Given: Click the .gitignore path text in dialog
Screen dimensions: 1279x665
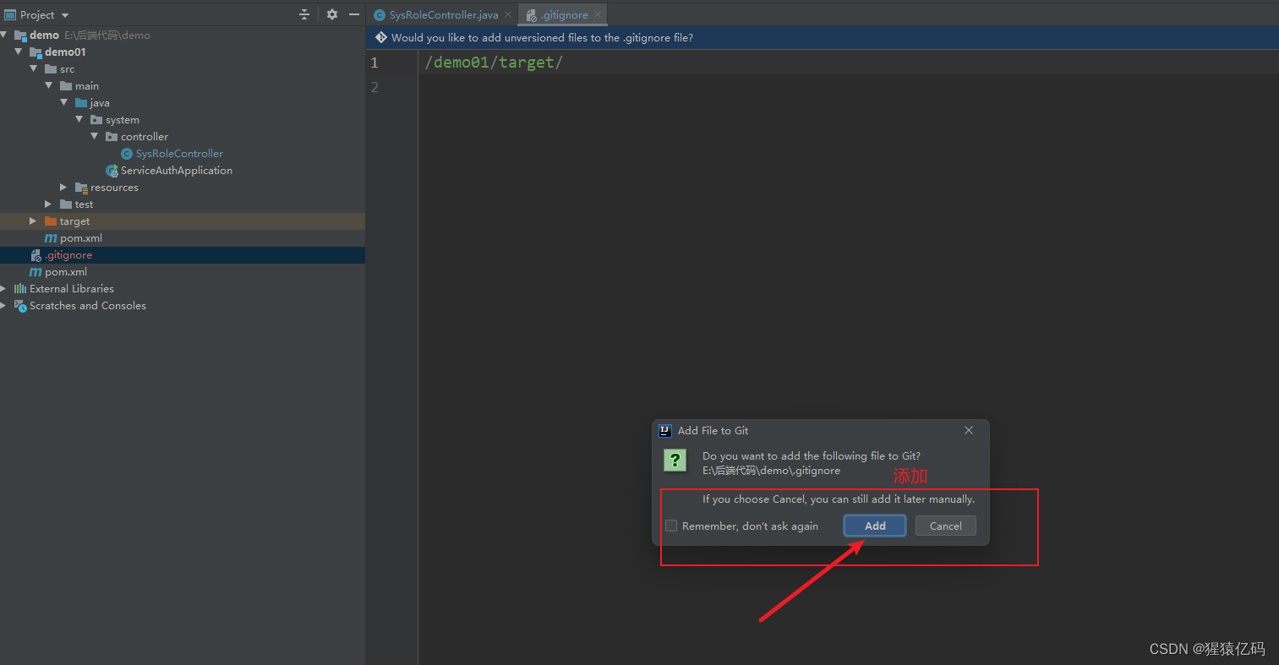Looking at the screenshot, I should (771, 471).
